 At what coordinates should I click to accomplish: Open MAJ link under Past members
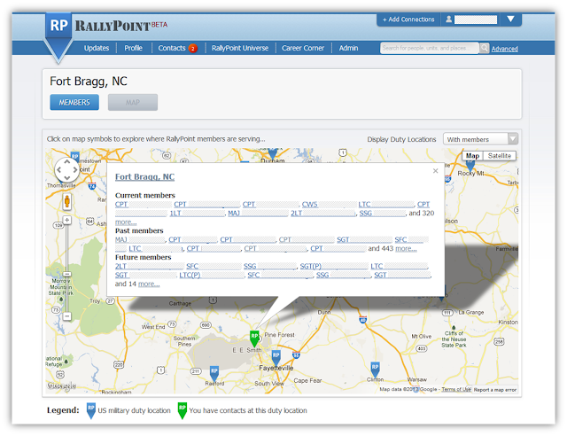121,239
